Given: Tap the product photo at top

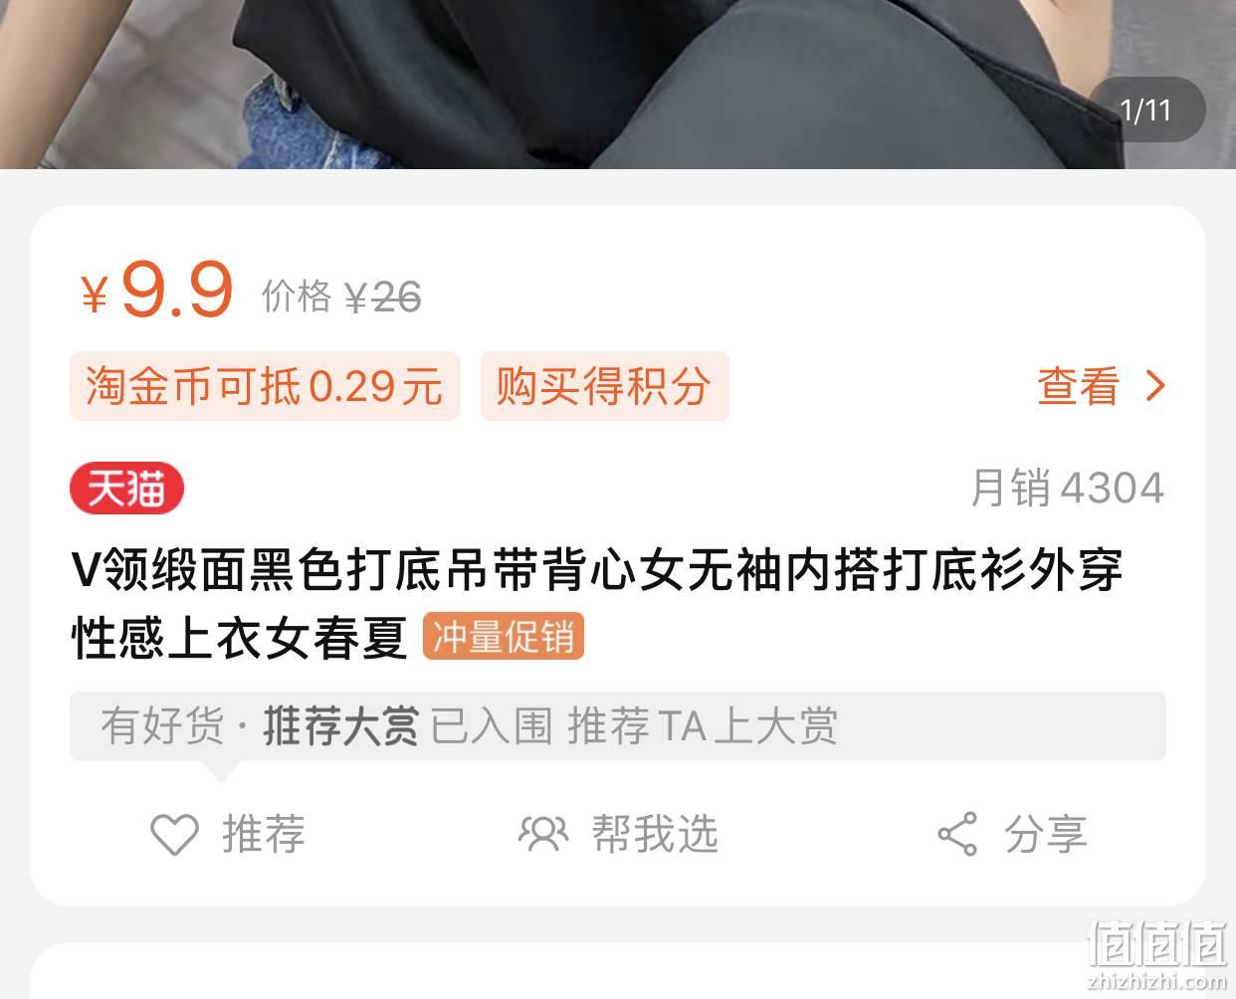Looking at the screenshot, I should (x=618, y=85).
